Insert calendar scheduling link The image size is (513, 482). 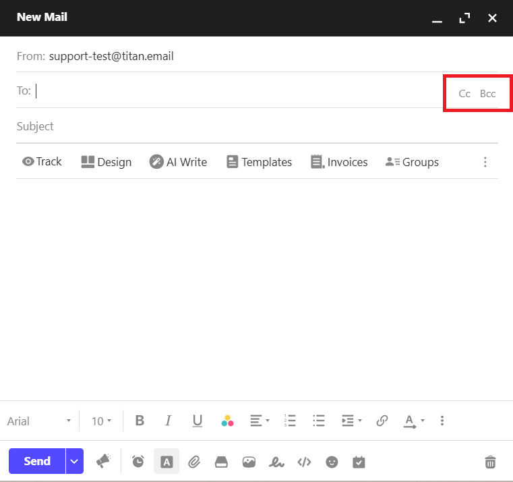pos(359,462)
